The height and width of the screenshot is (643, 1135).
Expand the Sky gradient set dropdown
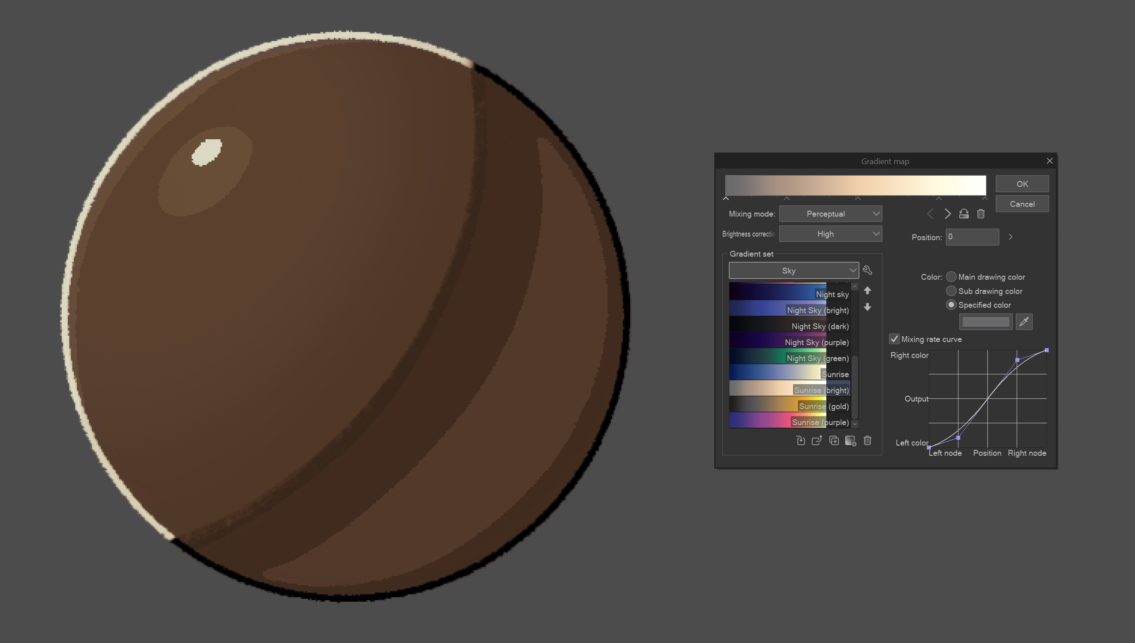coord(793,270)
